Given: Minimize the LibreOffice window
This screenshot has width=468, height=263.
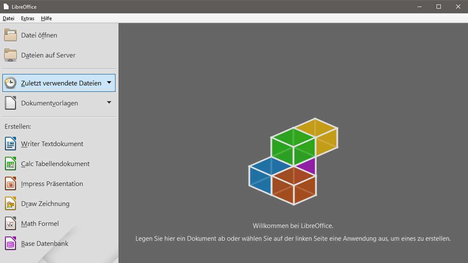Looking at the screenshot, I should tap(420, 7).
